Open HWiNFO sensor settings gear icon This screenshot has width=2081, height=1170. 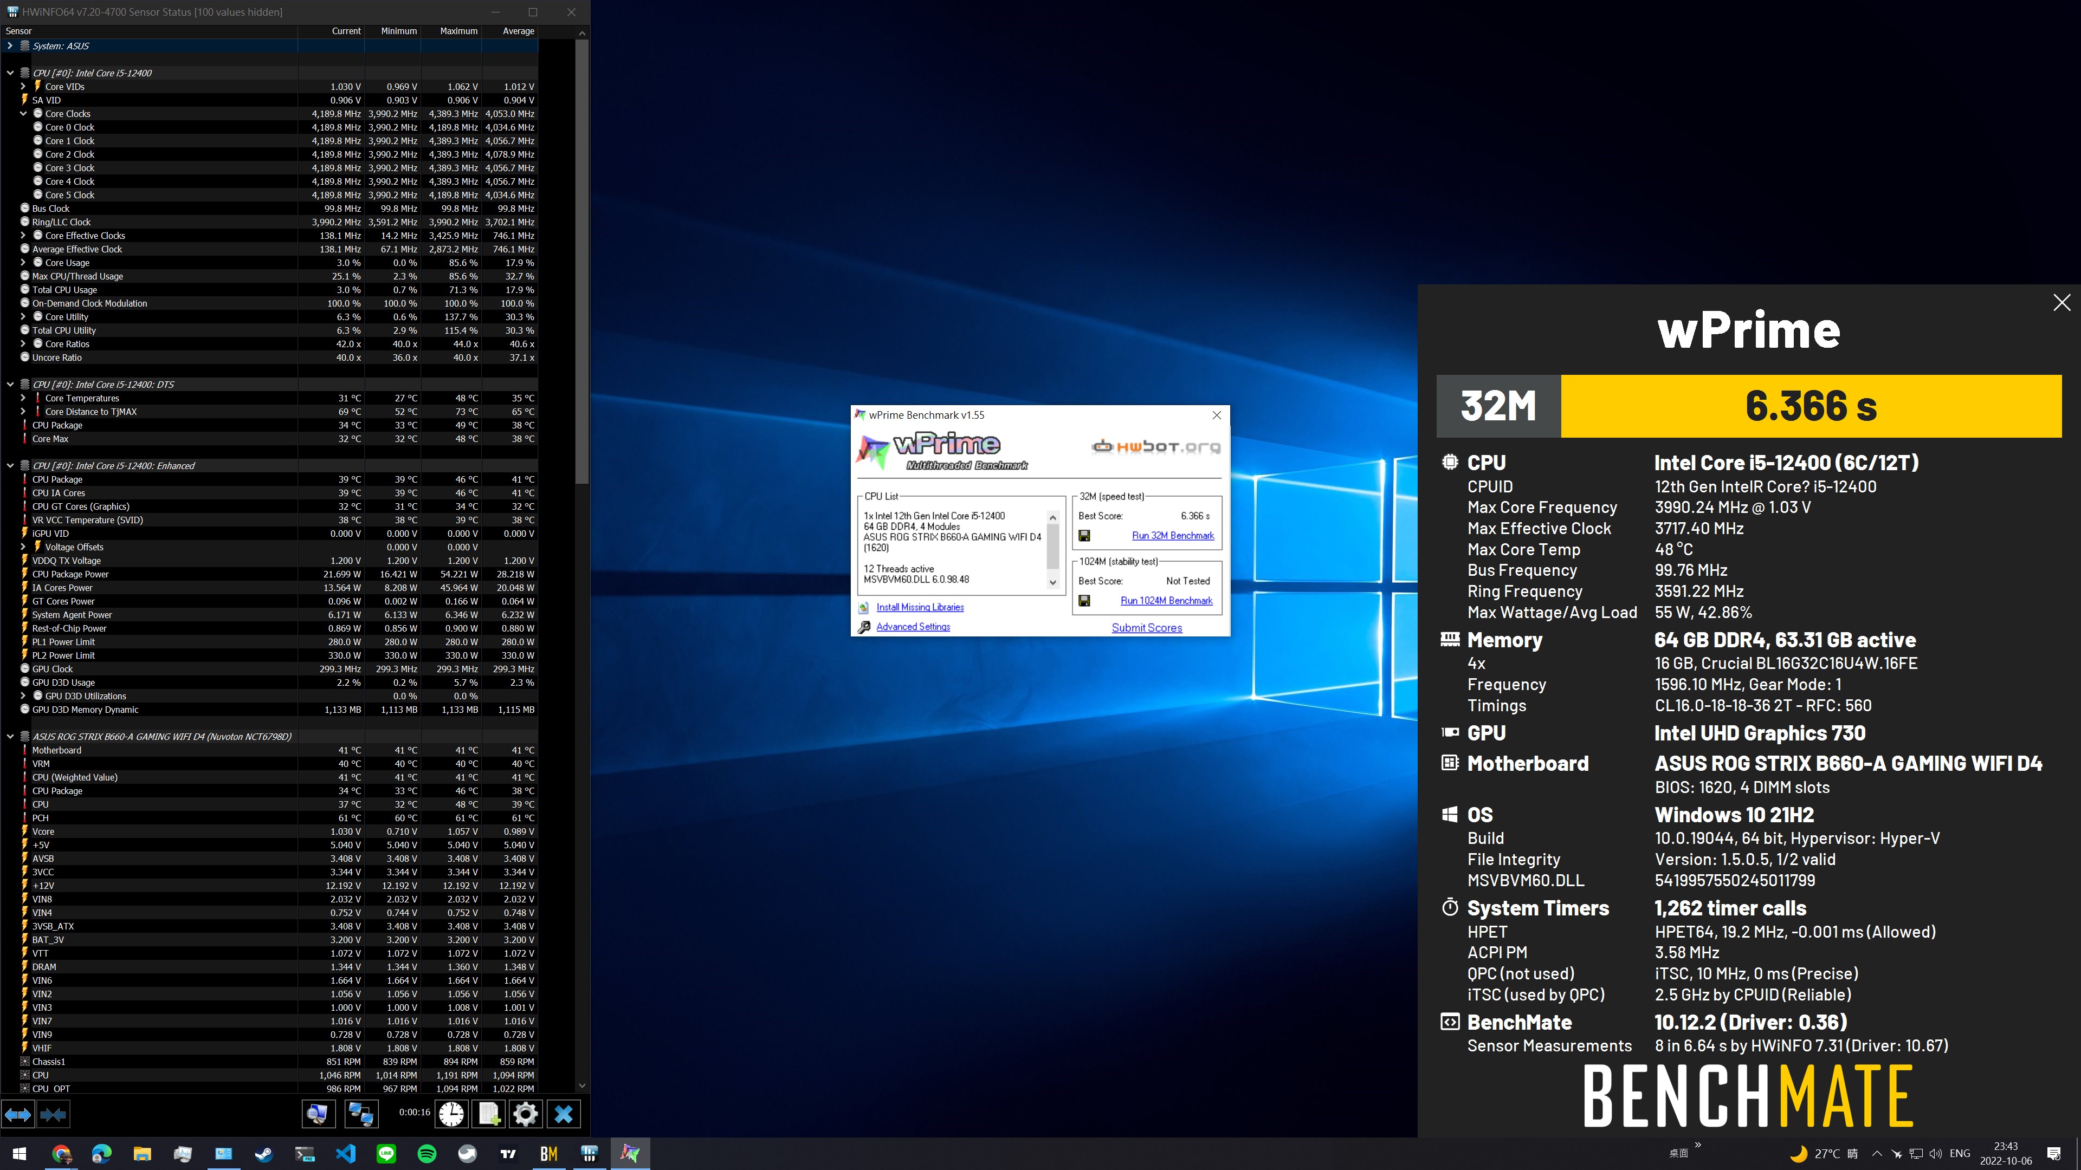pyautogui.click(x=525, y=1114)
